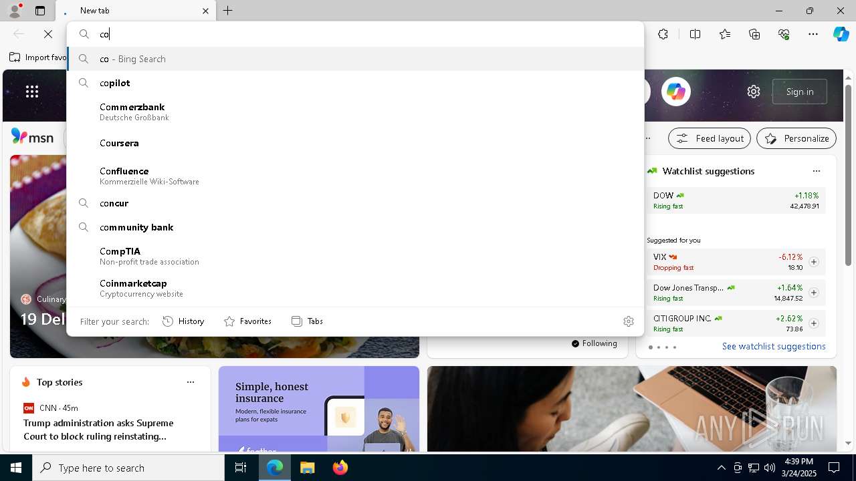Open Feed layout options
856x481 pixels.
710,138
